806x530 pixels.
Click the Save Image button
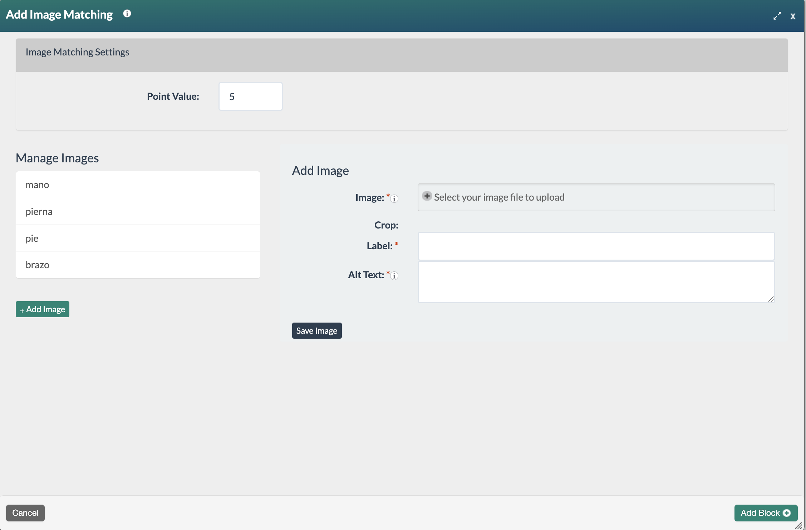(x=317, y=331)
